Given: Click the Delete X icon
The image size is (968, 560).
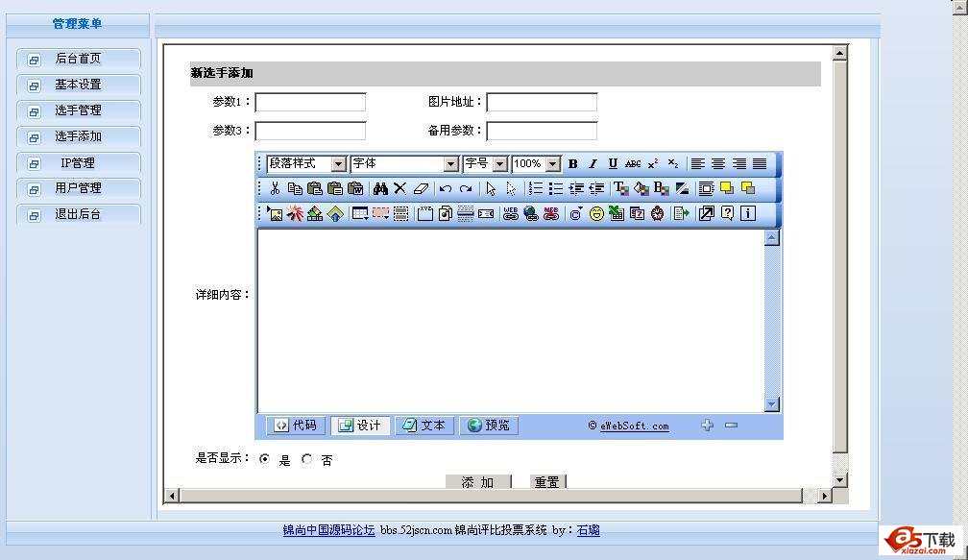Looking at the screenshot, I should (400, 188).
